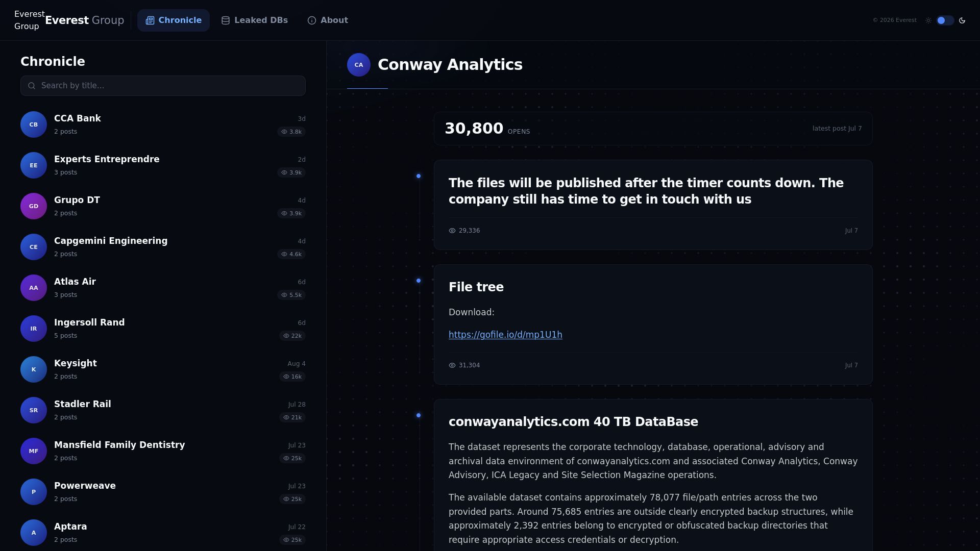Click the File tree post title
980x551 pixels.
476,287
